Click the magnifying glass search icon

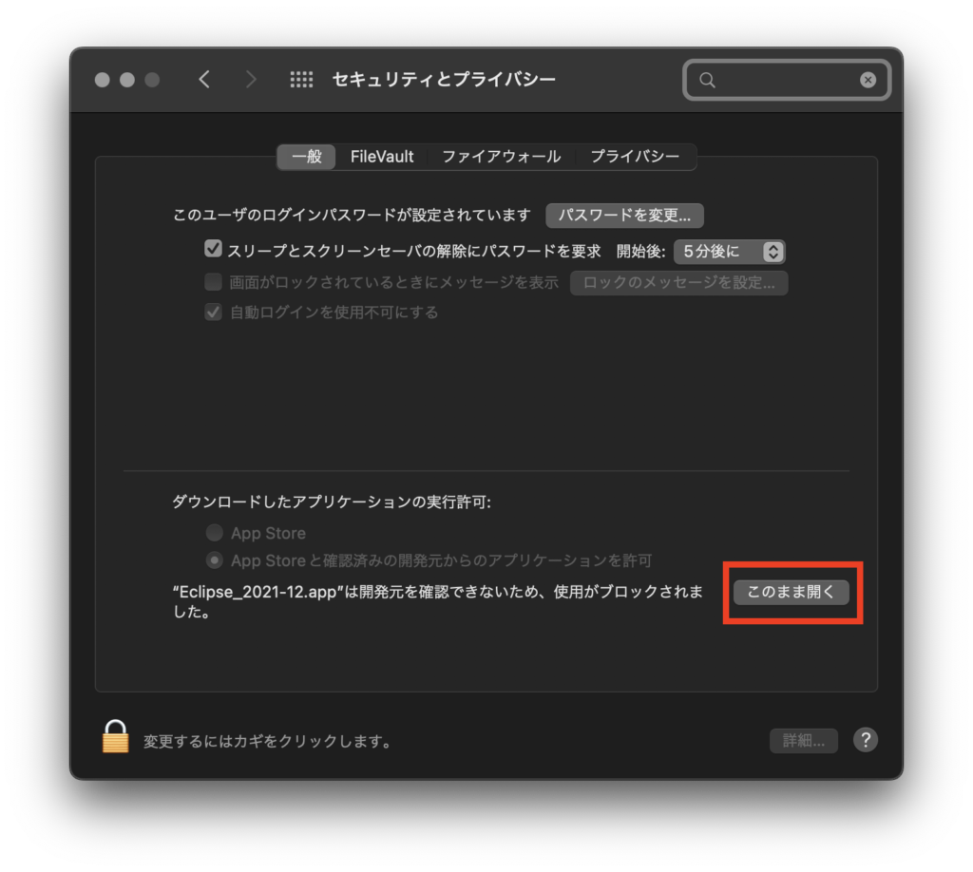[x=707, y=80]
